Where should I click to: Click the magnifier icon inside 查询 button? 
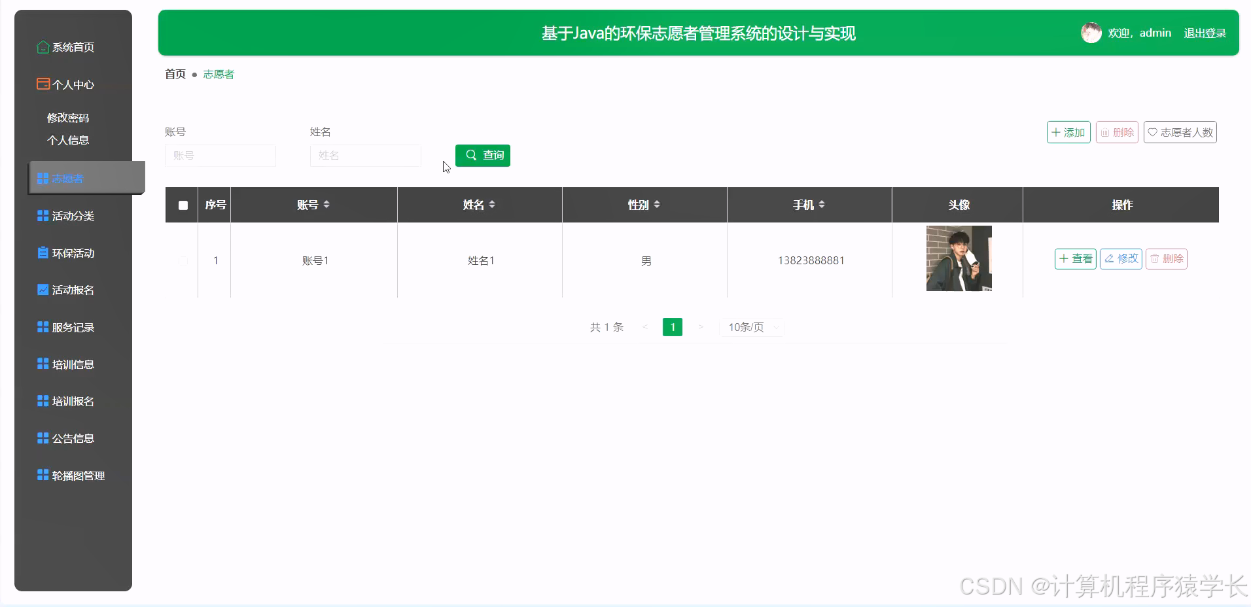(472, 155)
